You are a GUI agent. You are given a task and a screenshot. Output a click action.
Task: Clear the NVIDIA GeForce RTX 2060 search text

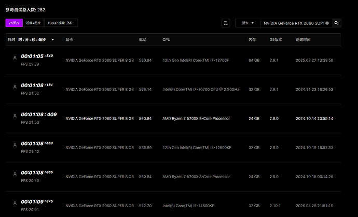pyautogui.click(x=327, y=23)
